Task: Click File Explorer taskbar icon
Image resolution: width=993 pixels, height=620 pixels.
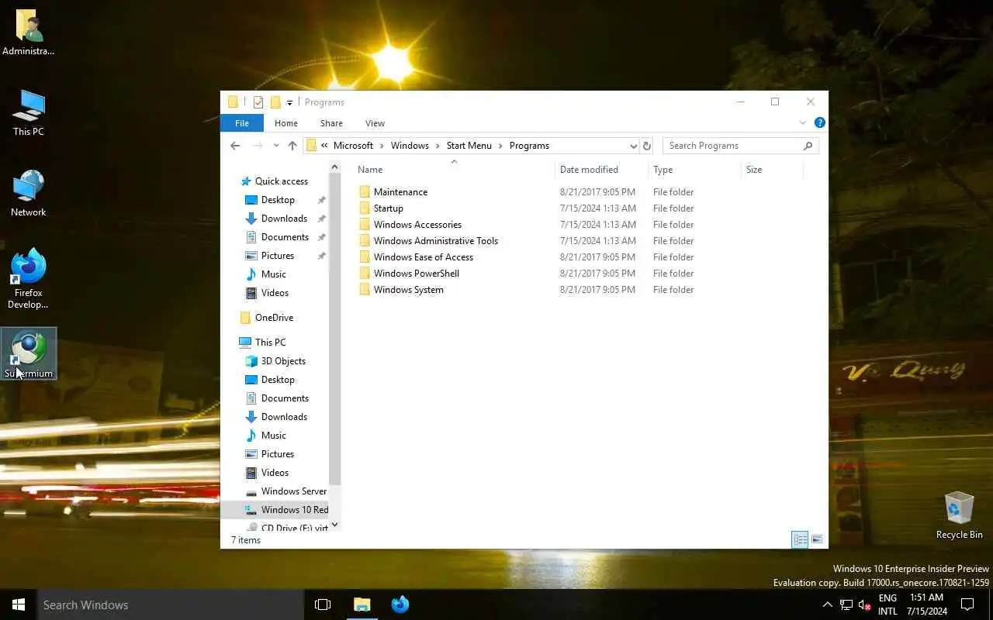Action: 362,604
